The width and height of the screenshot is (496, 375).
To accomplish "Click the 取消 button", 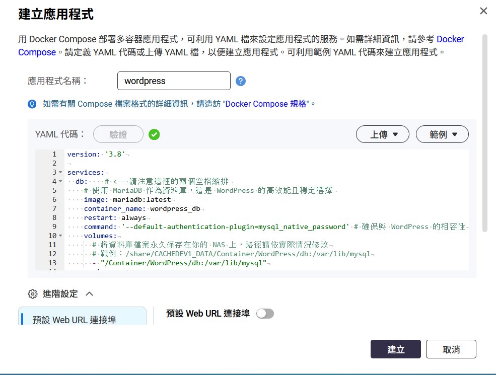I will coord(451,349).
